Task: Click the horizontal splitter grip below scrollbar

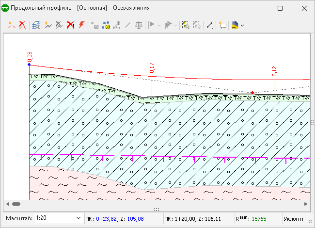Action: (x=157, y=210)
